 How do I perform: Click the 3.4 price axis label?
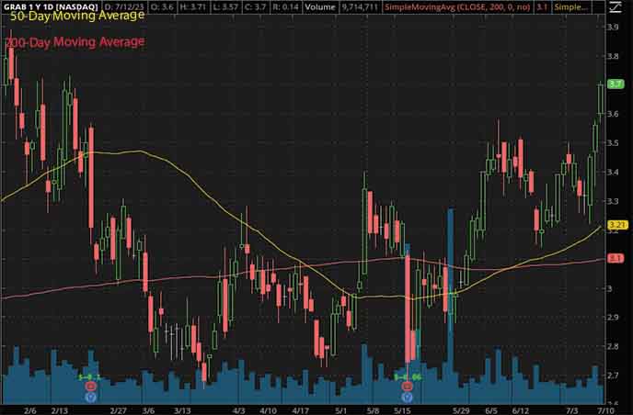coord(613,172)
